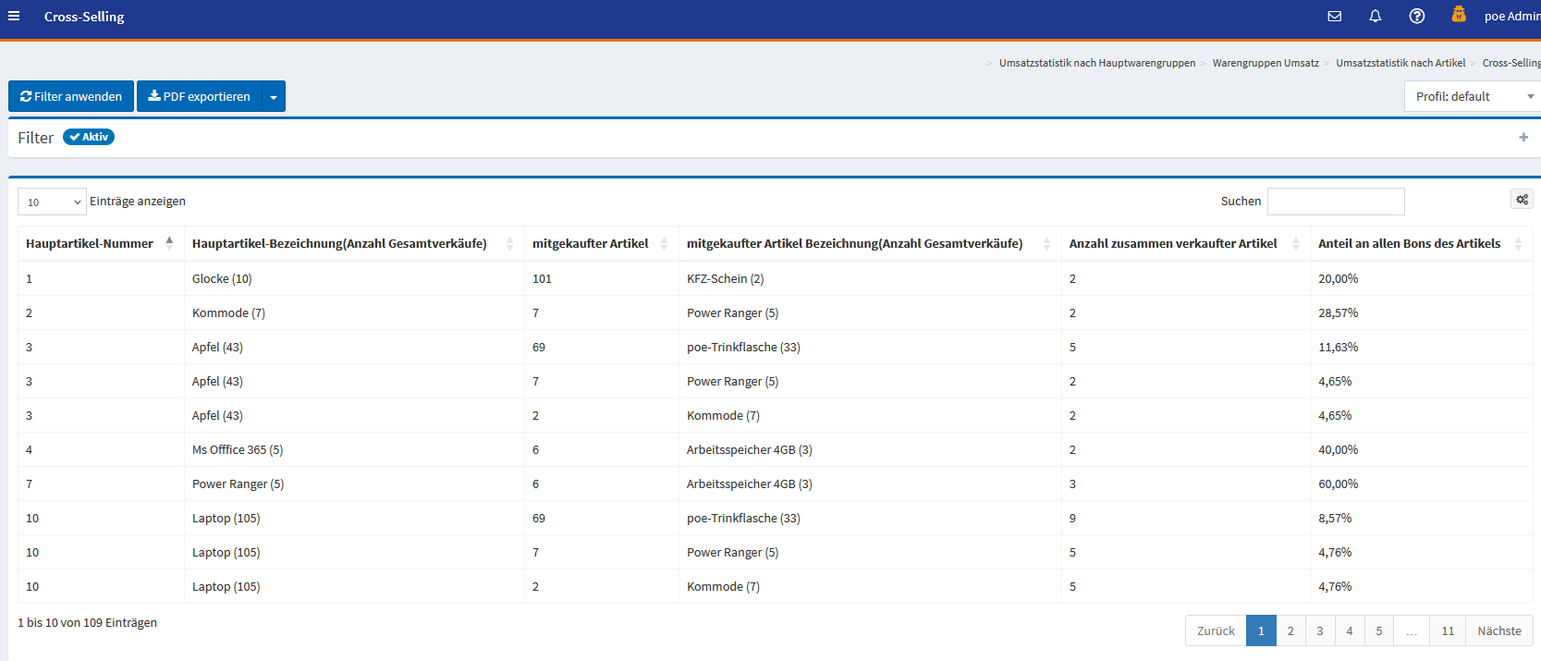1541x661 pixels.
Task: Open the messages envelope icon
Action: tap(1334, 17)
